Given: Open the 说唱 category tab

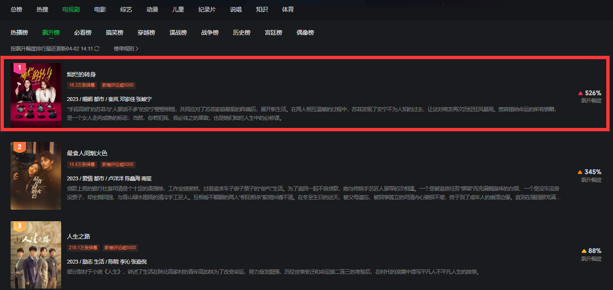Looking at the screenshot, I should coord(236,10).
